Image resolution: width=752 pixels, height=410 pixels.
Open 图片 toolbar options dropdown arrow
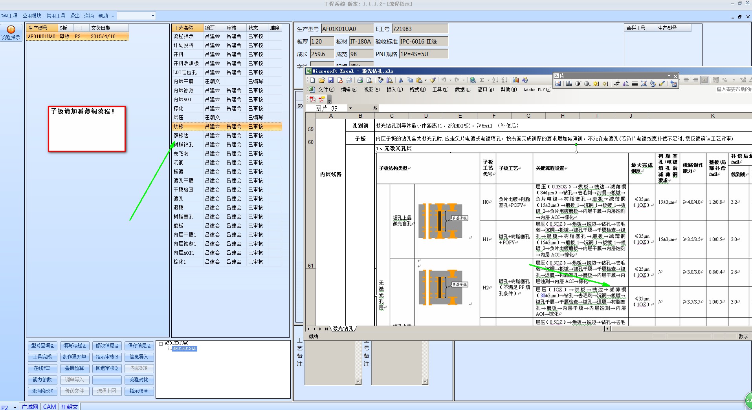(669, 76)
